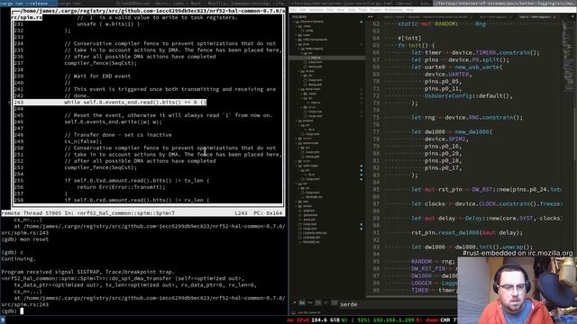Click 'fn init()' on editor line 65

tap(416, 46)
